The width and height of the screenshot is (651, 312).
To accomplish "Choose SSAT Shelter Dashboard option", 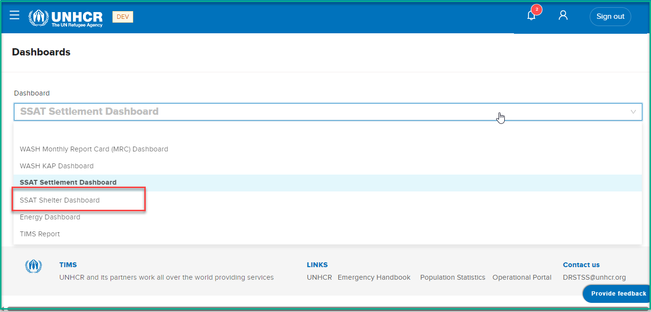I will (328, 200).
